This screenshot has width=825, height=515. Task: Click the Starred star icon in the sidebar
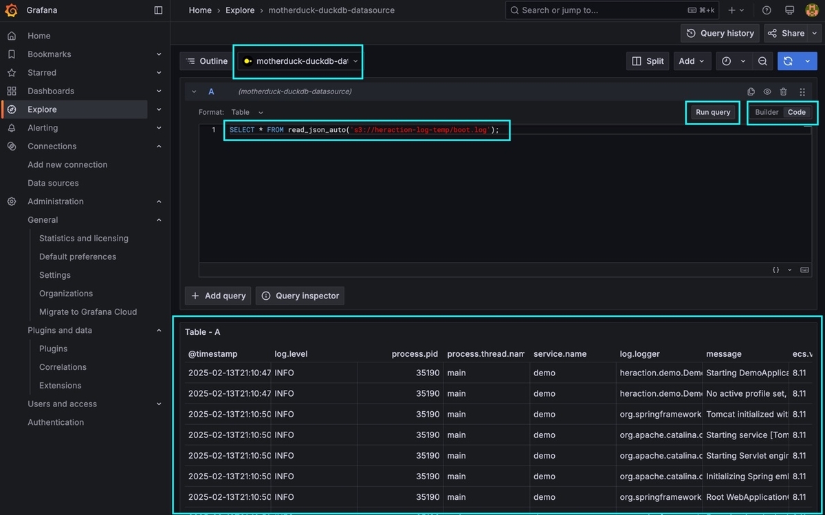[x=12, y=72]
